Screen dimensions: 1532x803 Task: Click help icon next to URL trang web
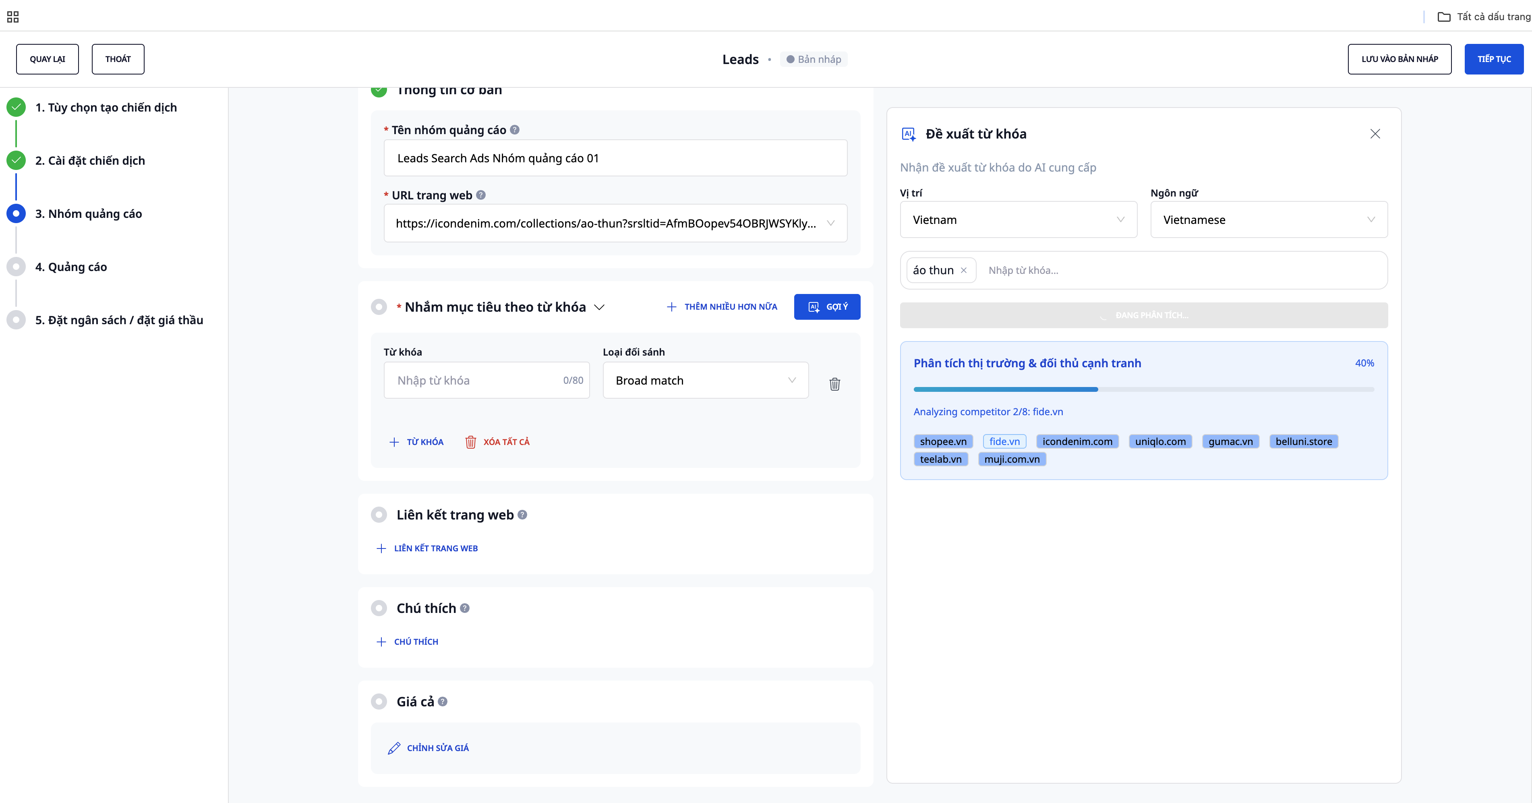click(480, 195)
